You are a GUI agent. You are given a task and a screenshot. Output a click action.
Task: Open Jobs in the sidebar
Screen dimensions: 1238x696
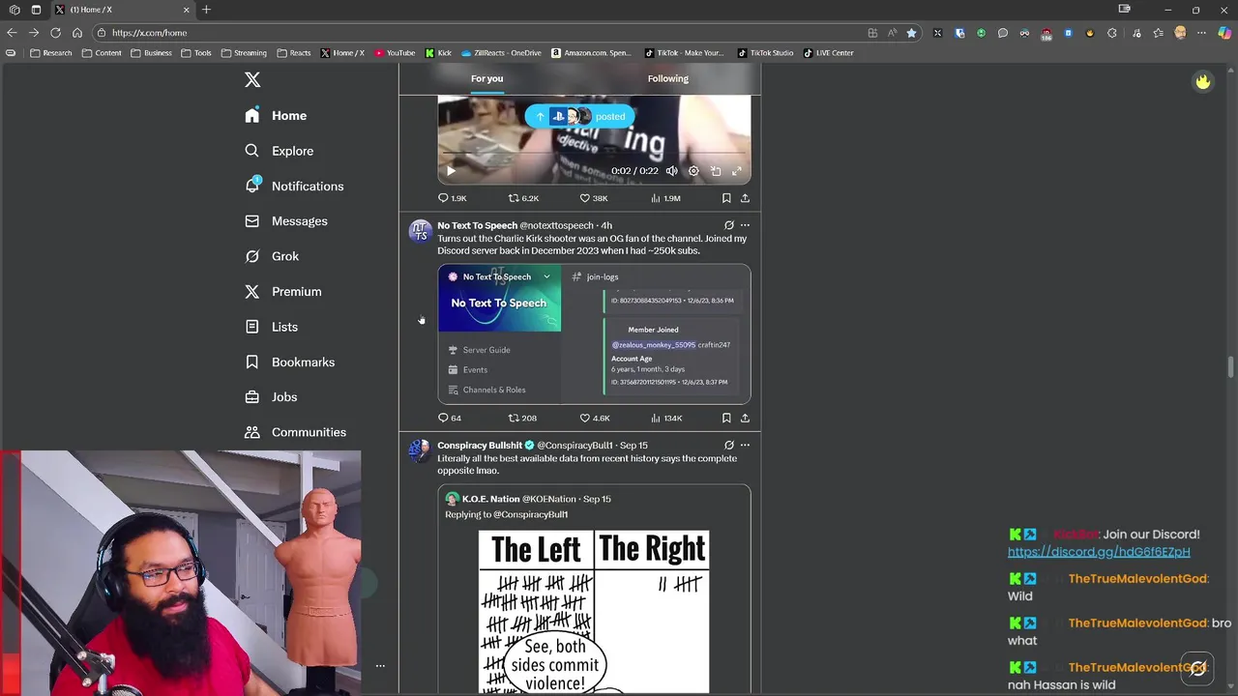pyautogui.click(x=271, y=396)
